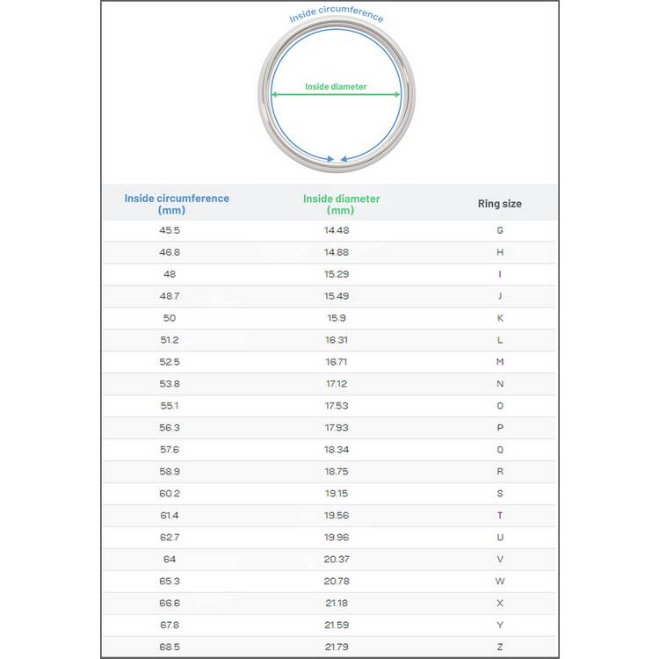The width and height of the screenshot is (659, 659).
Task: Select diameter value 17.53
Action: (337, 406)
